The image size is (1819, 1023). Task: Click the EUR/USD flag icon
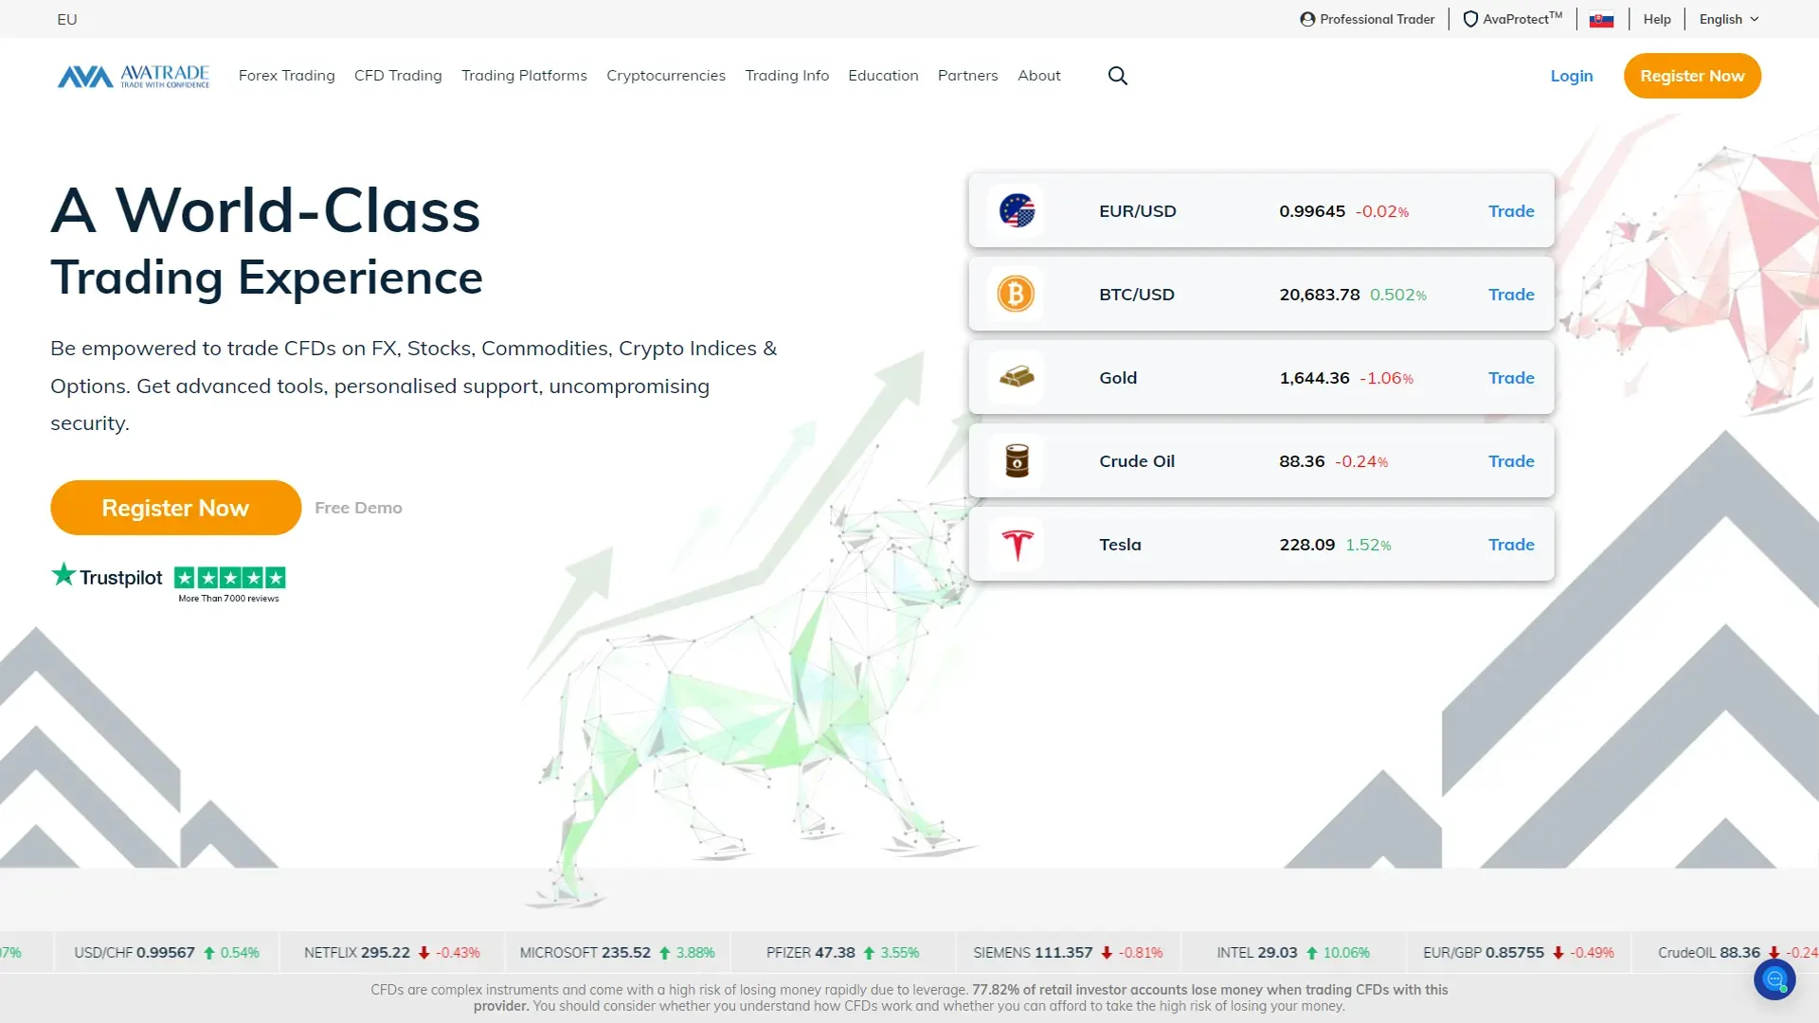1017,210
